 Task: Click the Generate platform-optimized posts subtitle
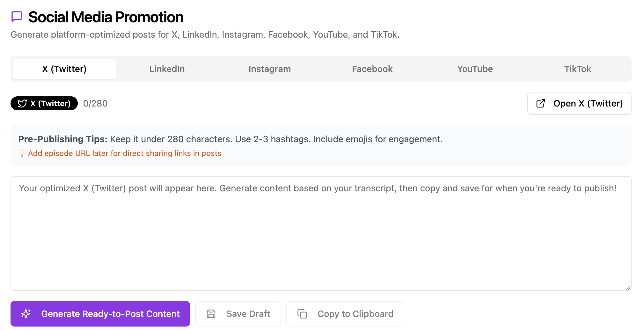205,34
